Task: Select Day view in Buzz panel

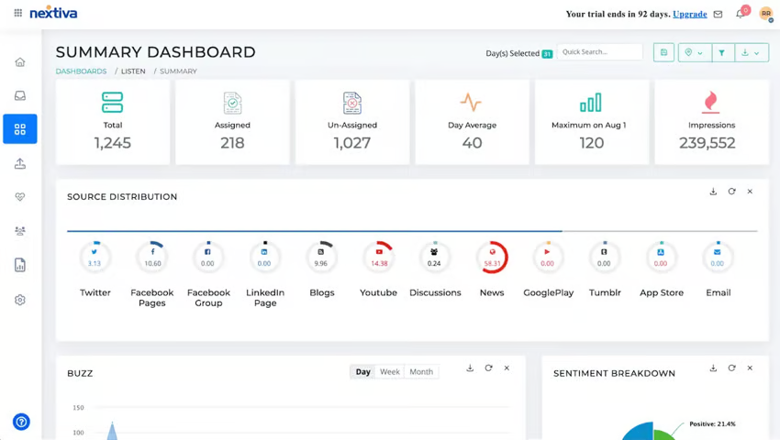Action: (x=363, y=372)
